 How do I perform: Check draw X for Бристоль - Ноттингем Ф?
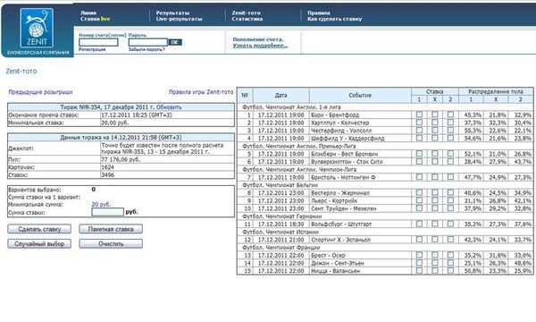[434, 177]
